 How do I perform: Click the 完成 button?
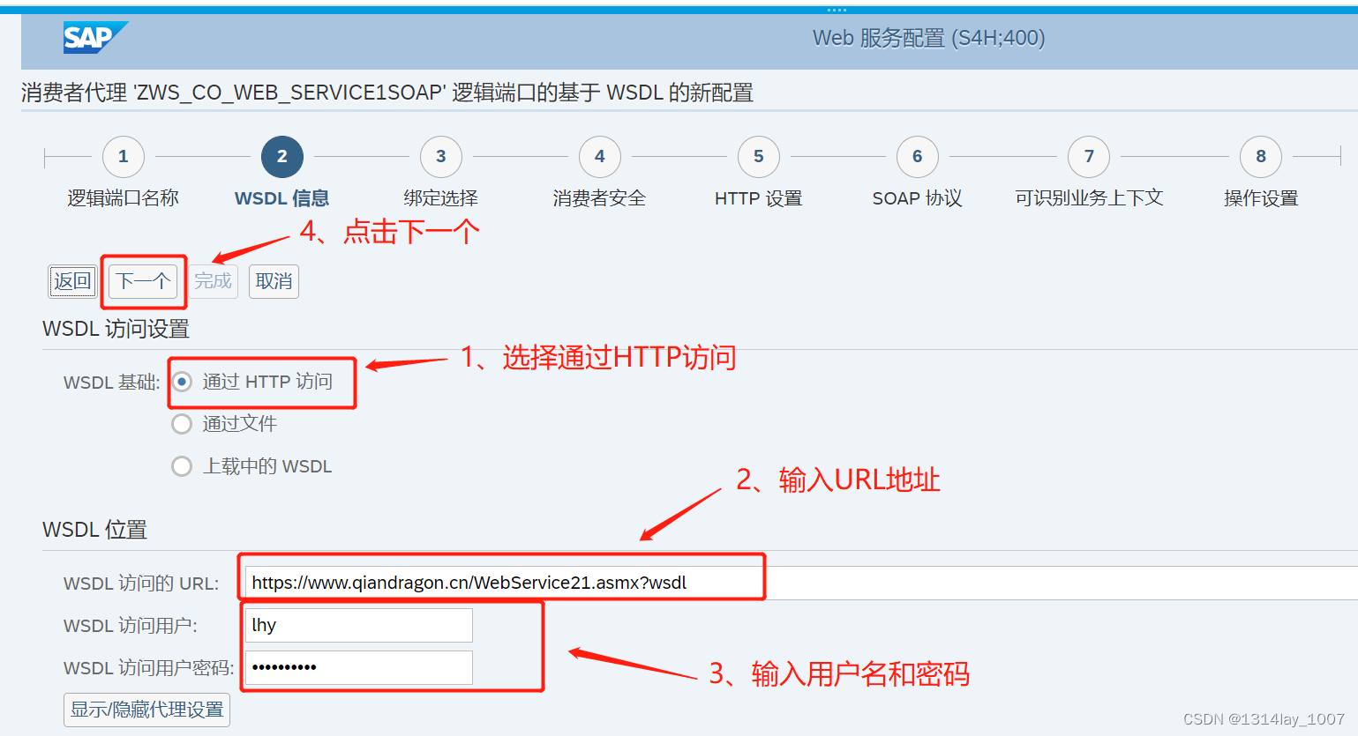point(213,281)
